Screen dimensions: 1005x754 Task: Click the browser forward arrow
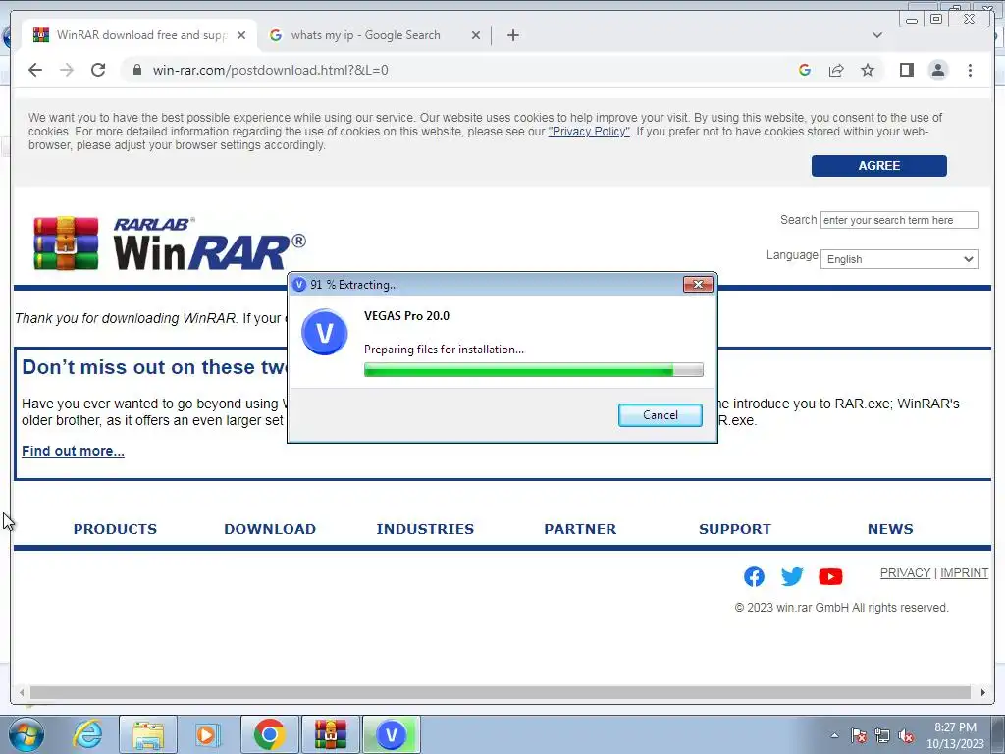(67, 70)
